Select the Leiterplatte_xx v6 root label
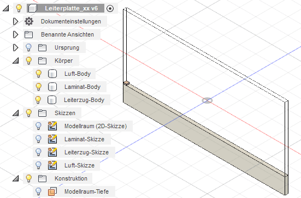Image resolution: width=301 pixels, height=198 pixels. 71,8
